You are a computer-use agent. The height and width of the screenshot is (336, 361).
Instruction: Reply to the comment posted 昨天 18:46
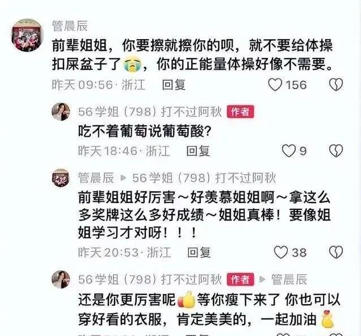[x=198, y=151]
